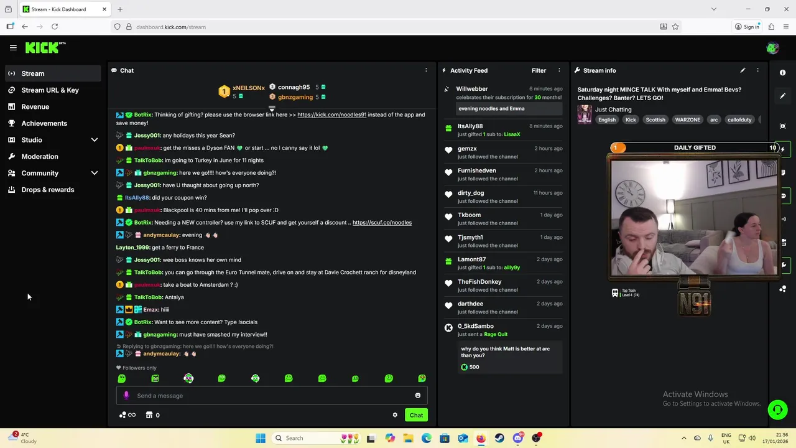The width and height of the screenshot is (796, 448).
Task: Click TalkToBob's Antalya message username
Action: [148, 297]
